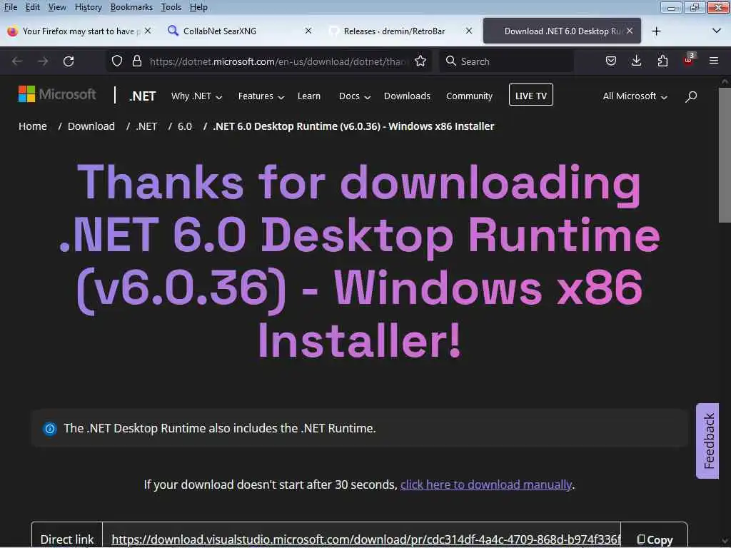Click .NET in the breadcrumb
Image resolution: width=731 pixels, height=548 pixels.
(146, 126)
